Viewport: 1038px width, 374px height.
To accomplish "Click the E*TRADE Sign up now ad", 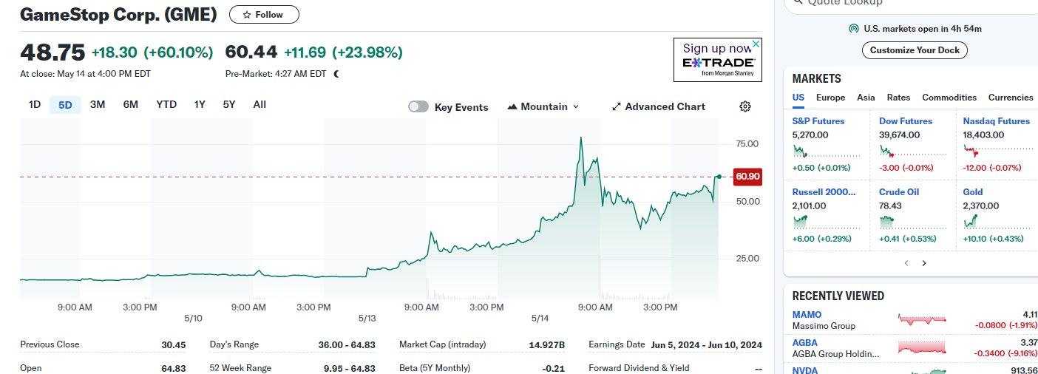I will click(717, 60).
